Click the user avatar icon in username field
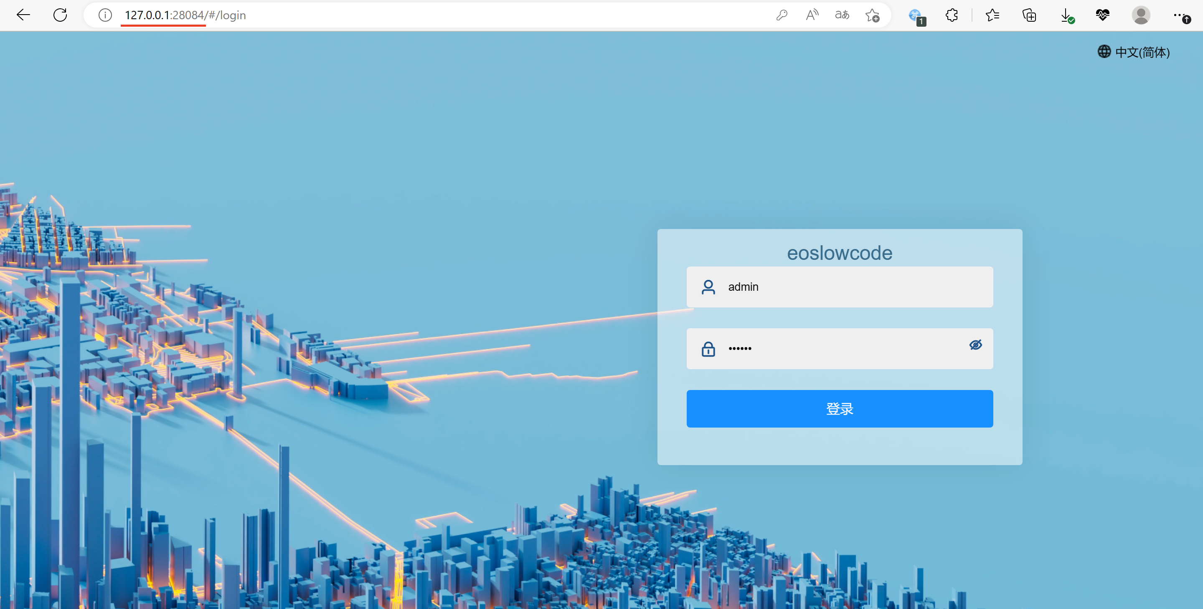Image resolution: width=1203 pixels, height=609 pixels. pos(708,287)
